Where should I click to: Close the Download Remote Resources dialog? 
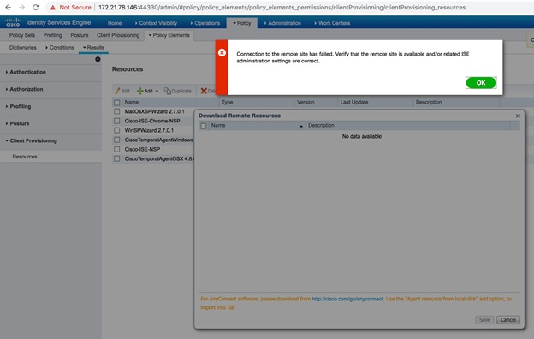click(x=518, y=116)
